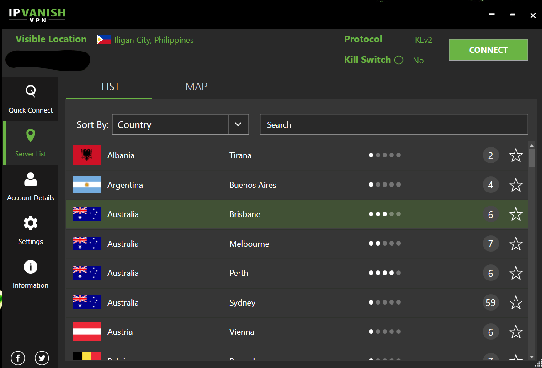Favorite the Tirana server star
Viewport: 542px width, 368px height.
[x=516, y=155]
